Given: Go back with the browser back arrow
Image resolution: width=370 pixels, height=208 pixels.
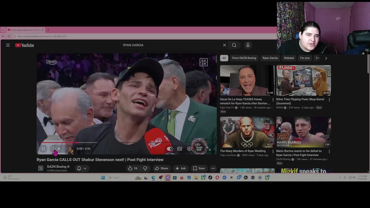Looking at the screenshot, I should click(x=3, y=36).
